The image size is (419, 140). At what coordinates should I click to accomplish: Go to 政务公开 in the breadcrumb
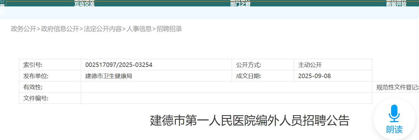23,29
